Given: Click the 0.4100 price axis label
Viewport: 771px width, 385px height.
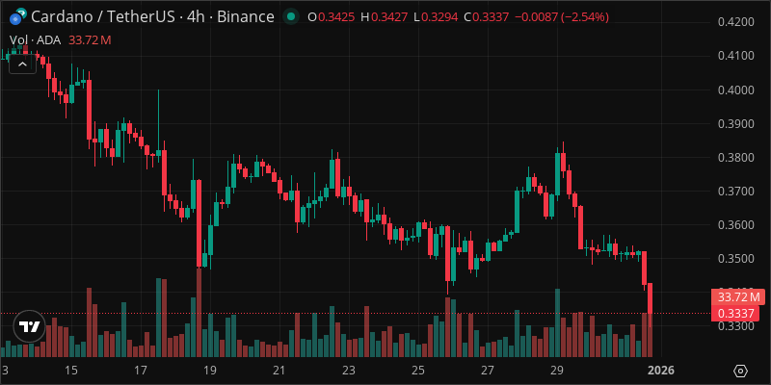Looking at the screenshot, I should click(734, 56).
